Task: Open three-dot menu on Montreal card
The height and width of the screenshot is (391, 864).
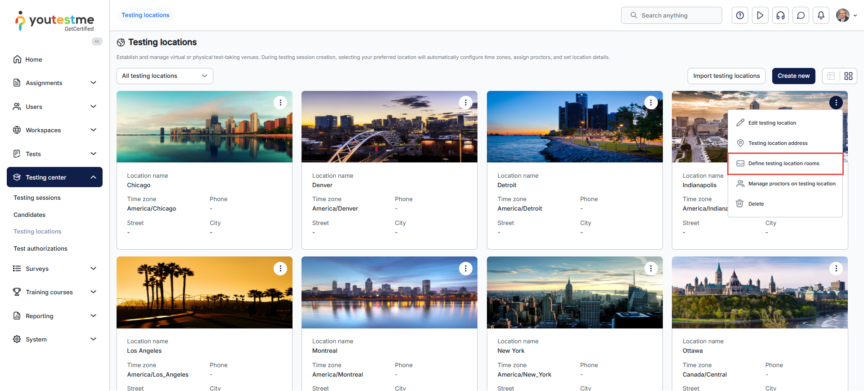Action: 465,269
